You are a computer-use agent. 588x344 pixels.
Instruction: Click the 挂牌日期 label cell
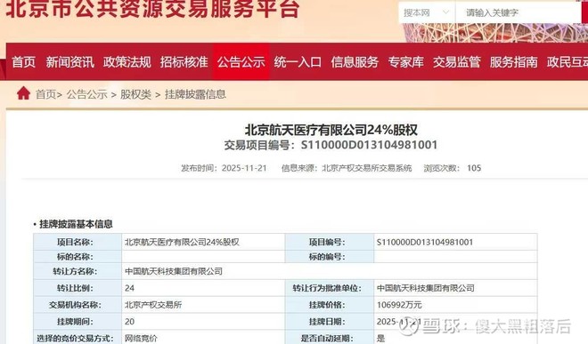pos(330,322)
